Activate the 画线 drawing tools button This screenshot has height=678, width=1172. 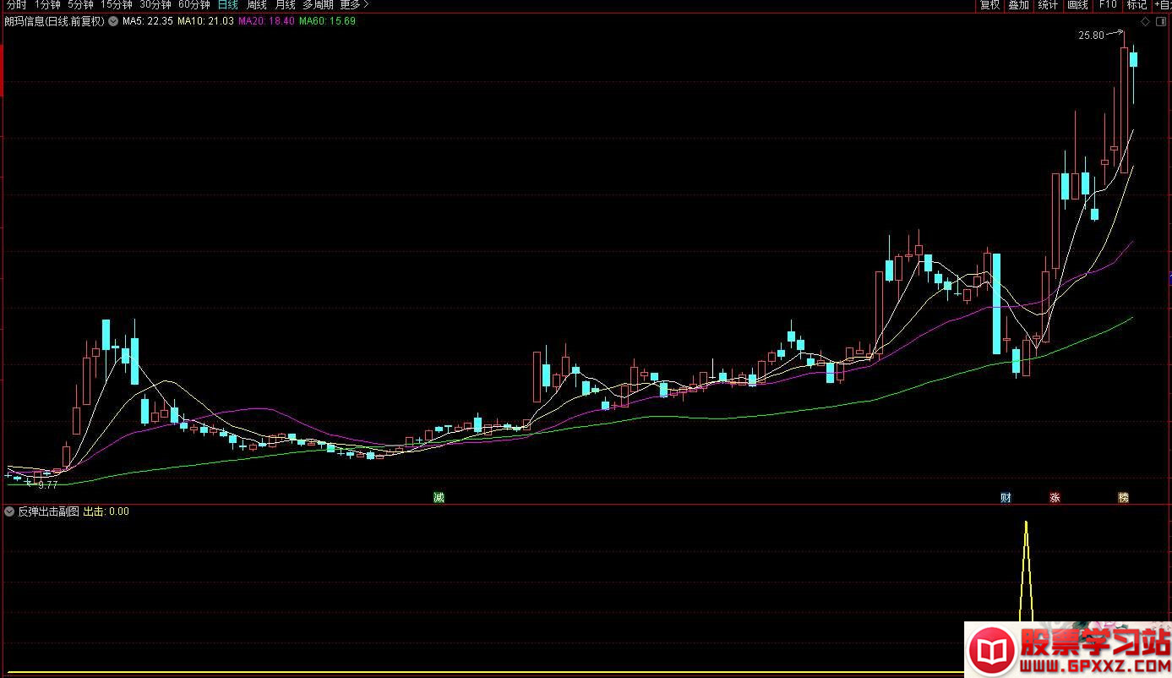point(1077,5)
